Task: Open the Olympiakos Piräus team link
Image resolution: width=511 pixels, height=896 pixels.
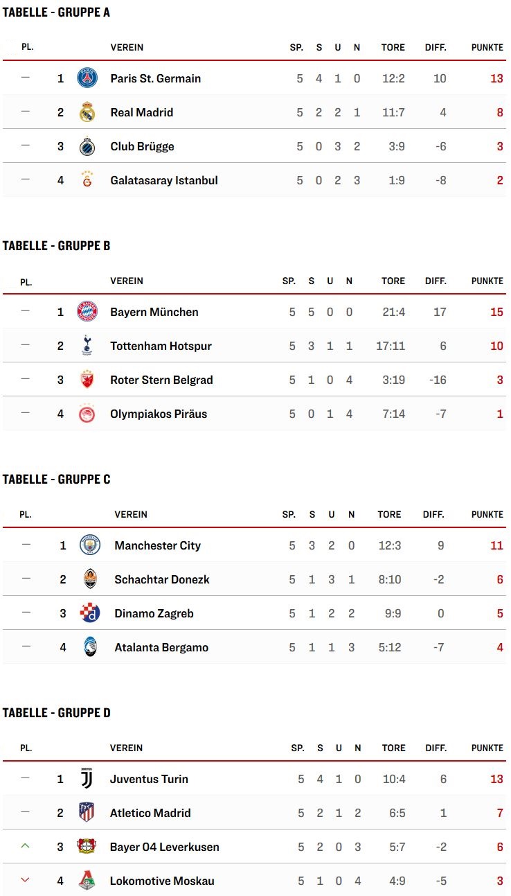Action: (x=159, y=414)
